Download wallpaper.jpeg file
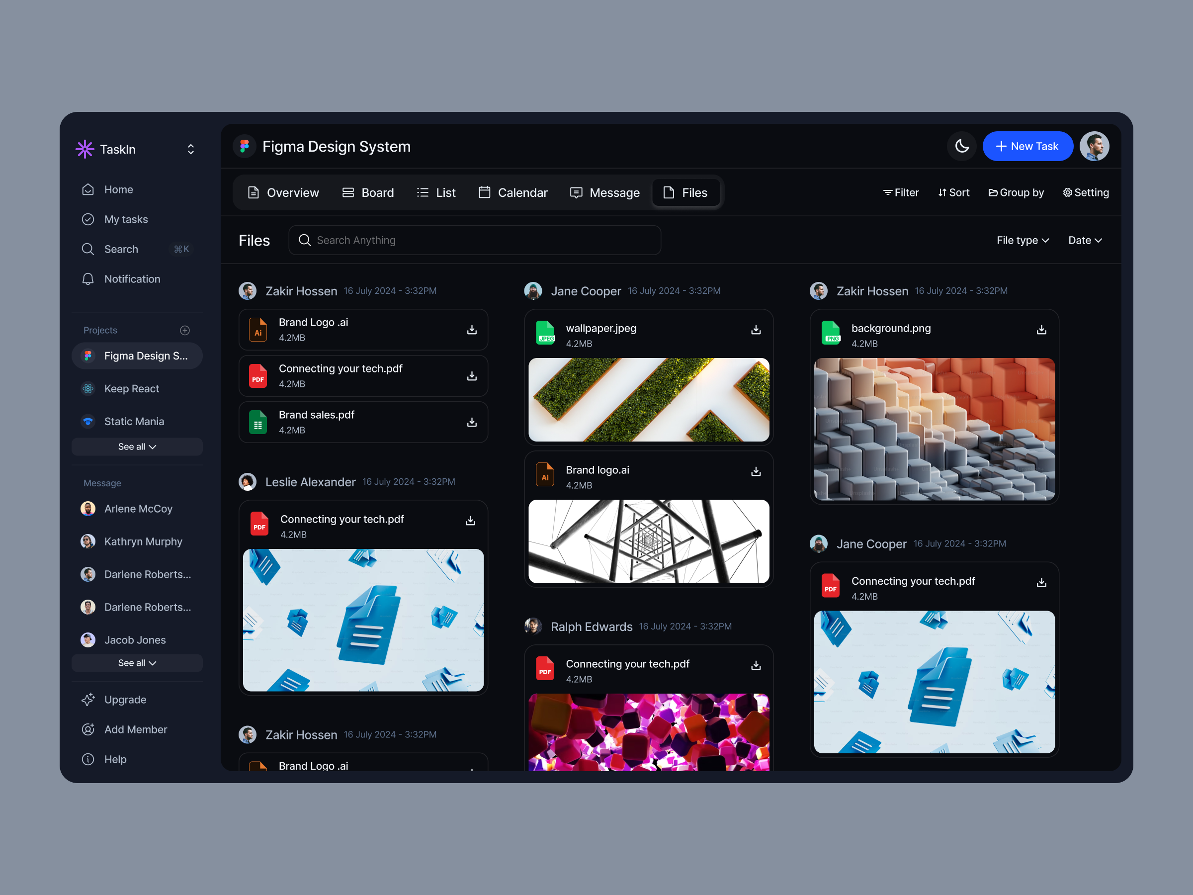Screen dimensions: 1193x895 [756, 330]
